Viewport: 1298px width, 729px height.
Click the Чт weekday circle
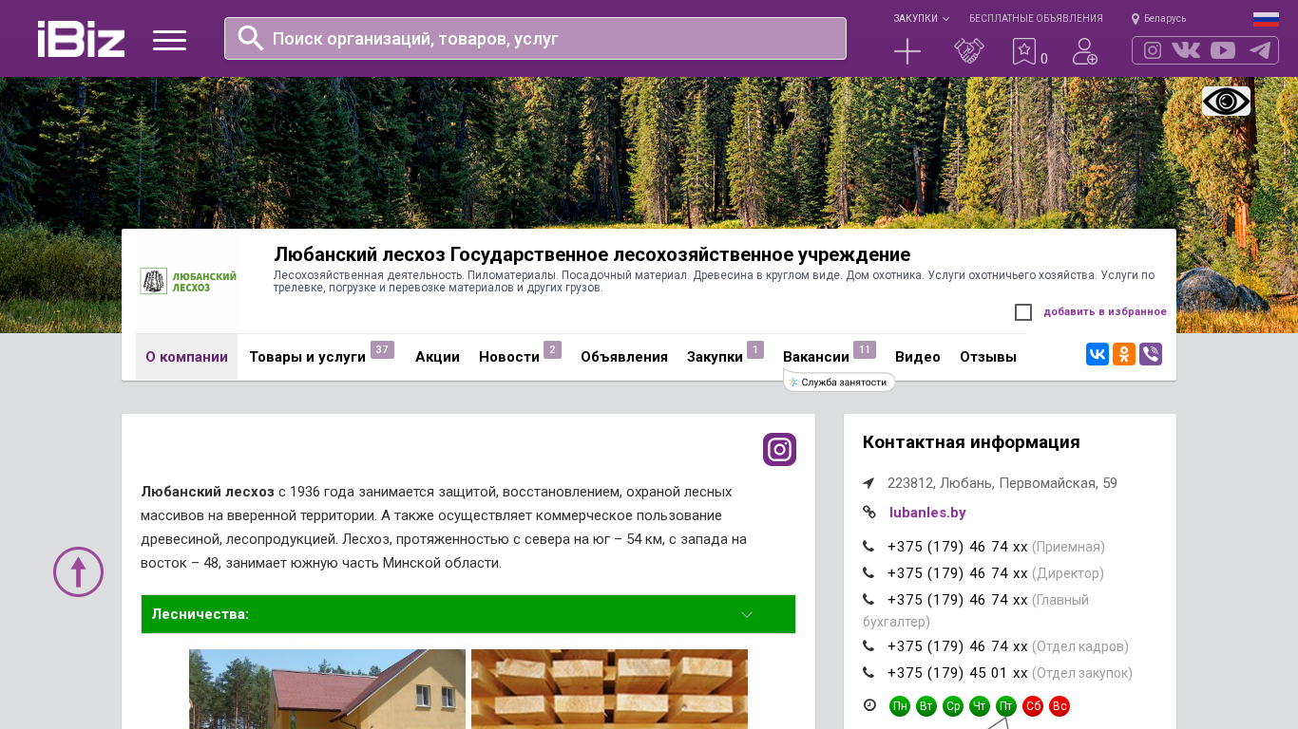(980, 706)
